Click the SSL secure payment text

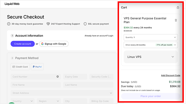98,24
